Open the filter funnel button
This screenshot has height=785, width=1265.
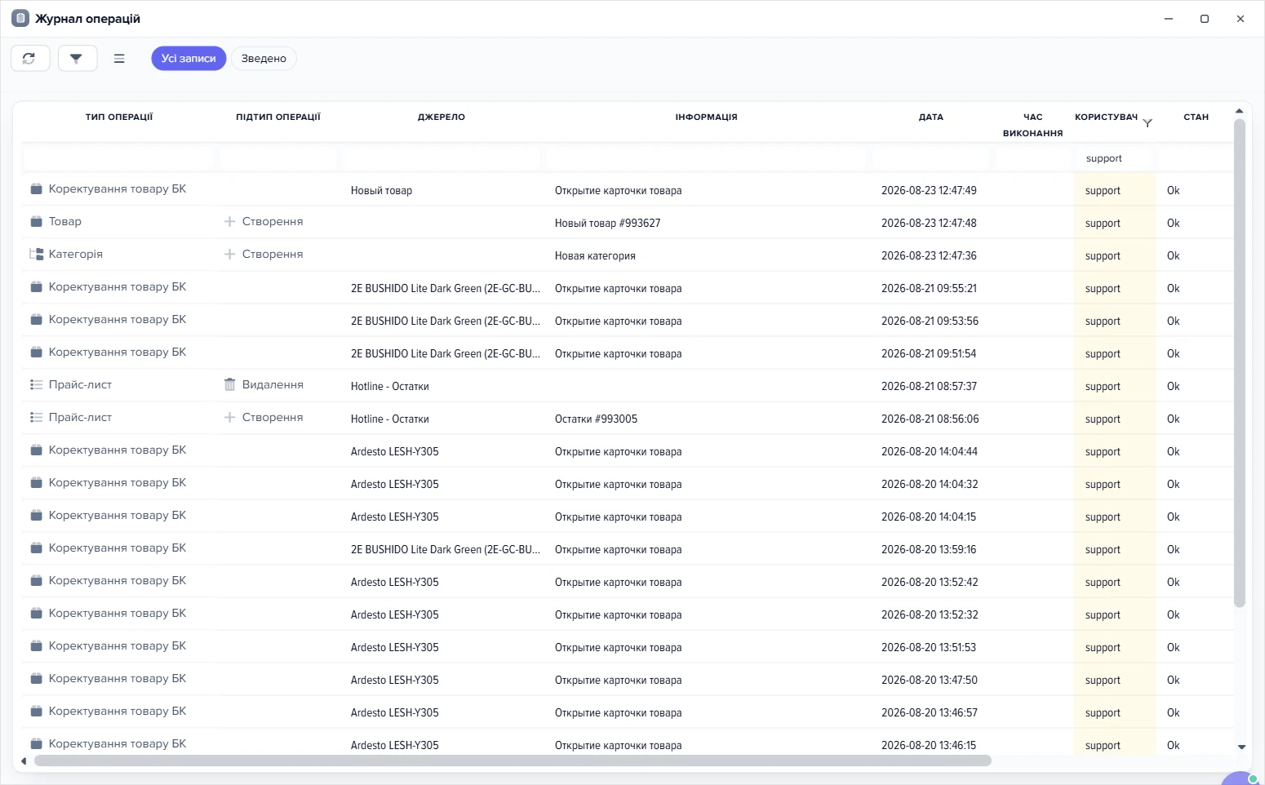tap(77, 58)
